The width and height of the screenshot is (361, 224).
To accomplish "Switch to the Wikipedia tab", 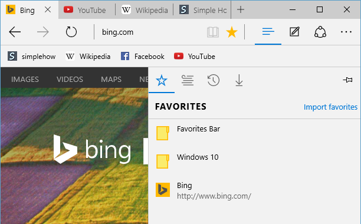I will (x=145, y=10).
